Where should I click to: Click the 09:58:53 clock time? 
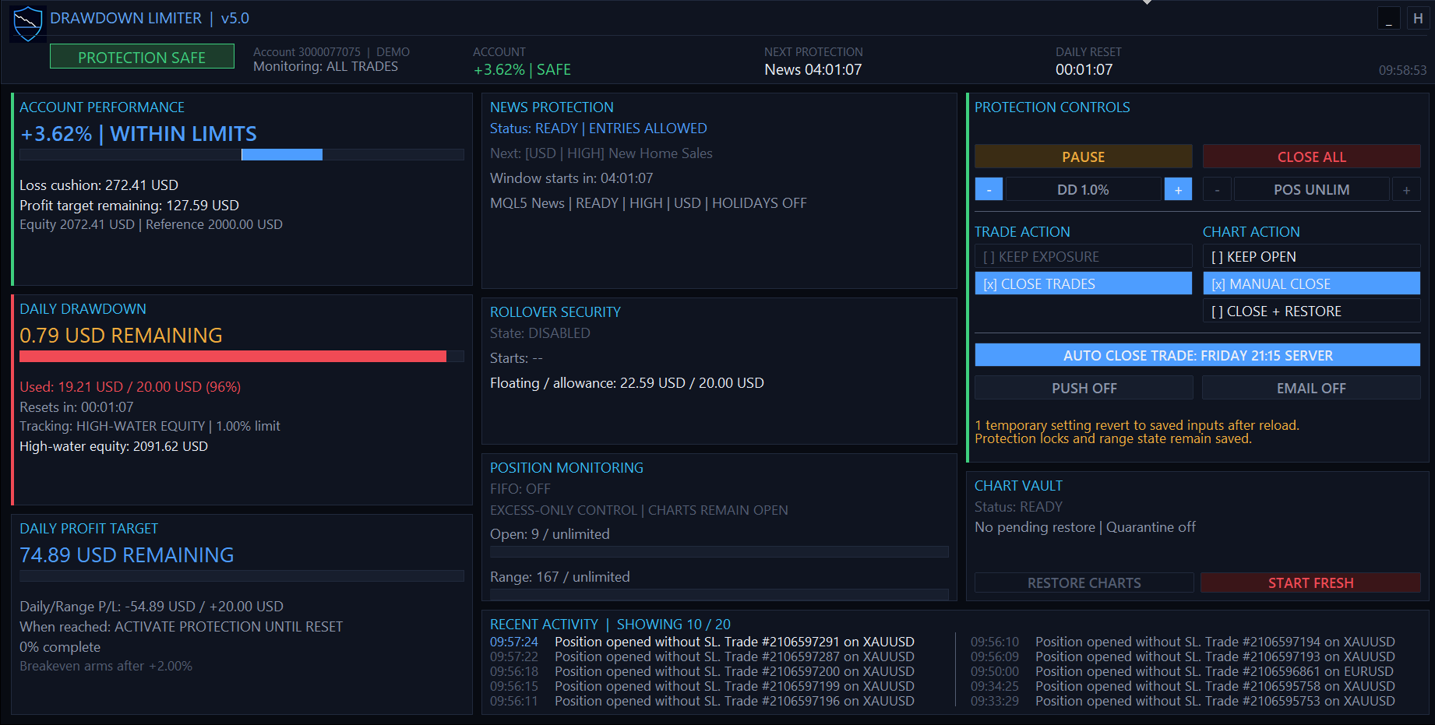point(1402,70)
